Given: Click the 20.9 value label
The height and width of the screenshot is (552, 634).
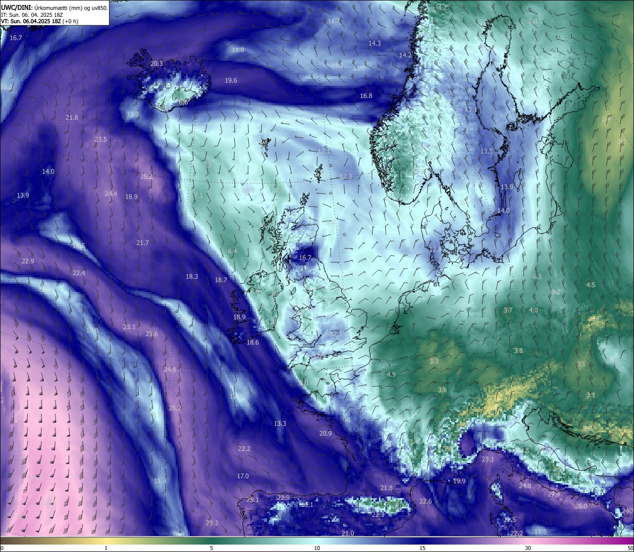Looking at the screenshot, I should pyautogui.click(x=325, y=433).
